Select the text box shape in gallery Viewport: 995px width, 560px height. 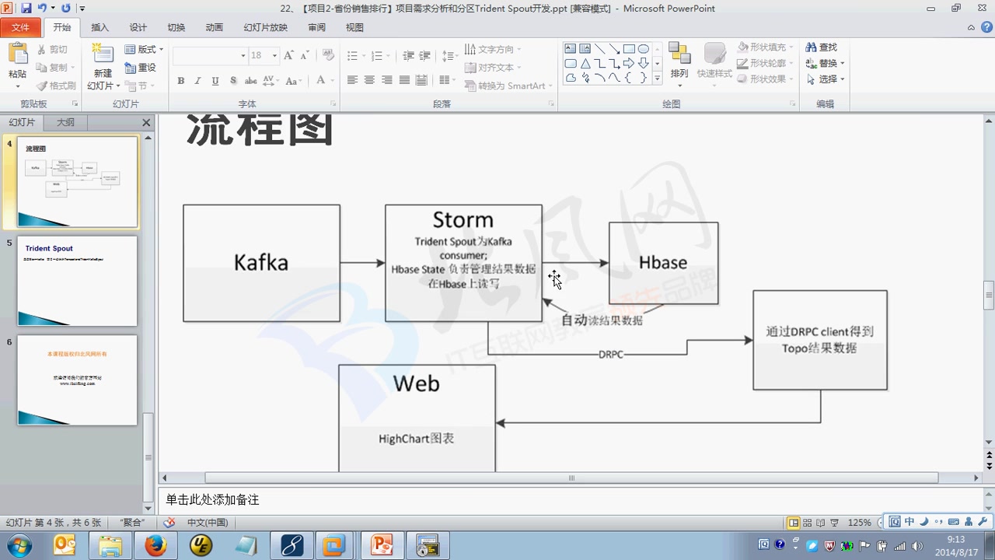tap(570, 49)
